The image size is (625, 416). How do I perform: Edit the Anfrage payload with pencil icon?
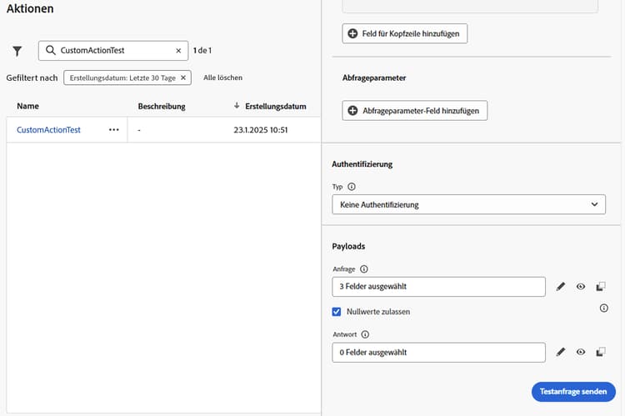pos(561,287)
